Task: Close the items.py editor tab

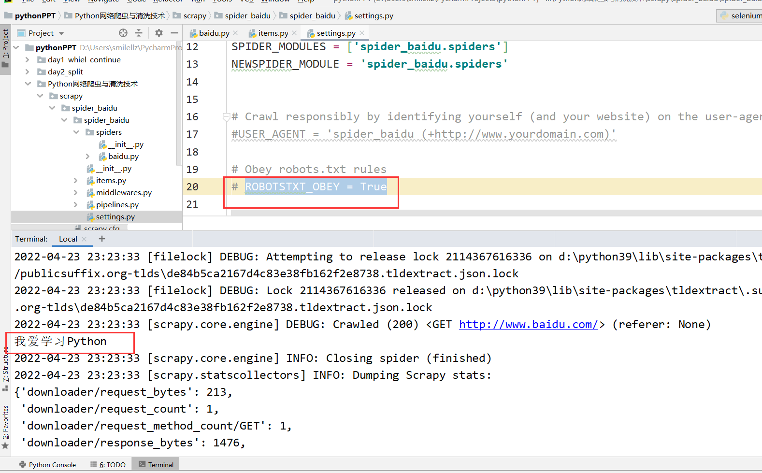Action: coord(294,33)
